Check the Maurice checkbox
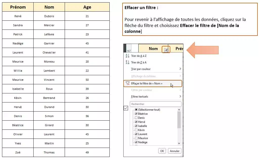This screenshot has height=160, width=260. (136, 138)
